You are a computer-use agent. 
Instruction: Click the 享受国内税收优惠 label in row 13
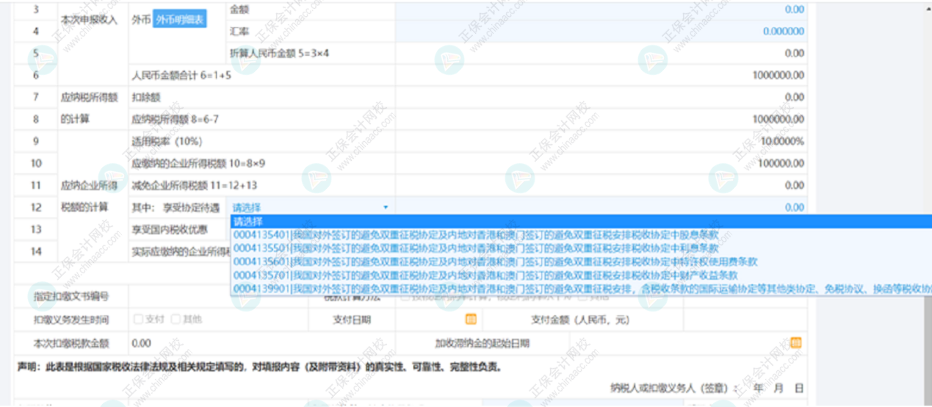click(x=169, y=229)
